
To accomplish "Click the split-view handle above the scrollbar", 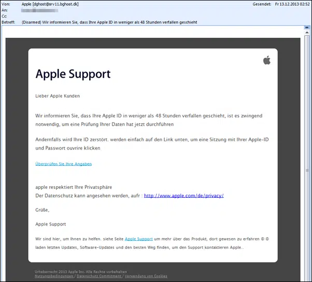I will tap(307, 27).
